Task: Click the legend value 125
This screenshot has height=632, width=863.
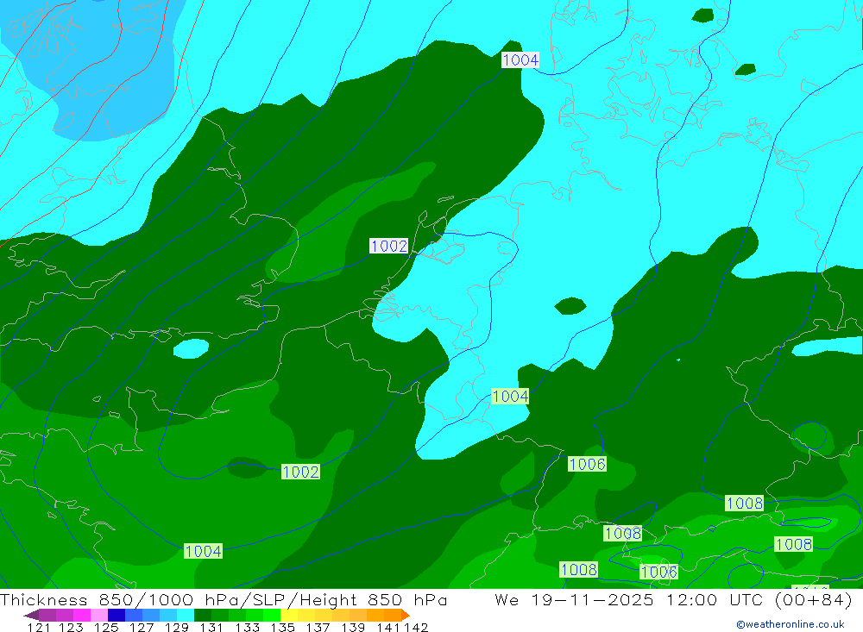Action: click(106, 627)
